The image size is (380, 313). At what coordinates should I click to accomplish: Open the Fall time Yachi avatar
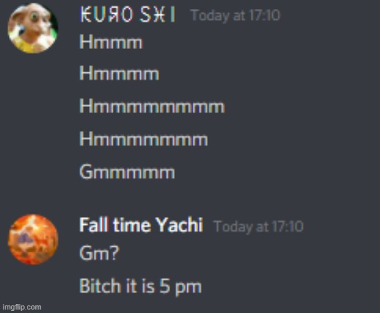[33, 239]
